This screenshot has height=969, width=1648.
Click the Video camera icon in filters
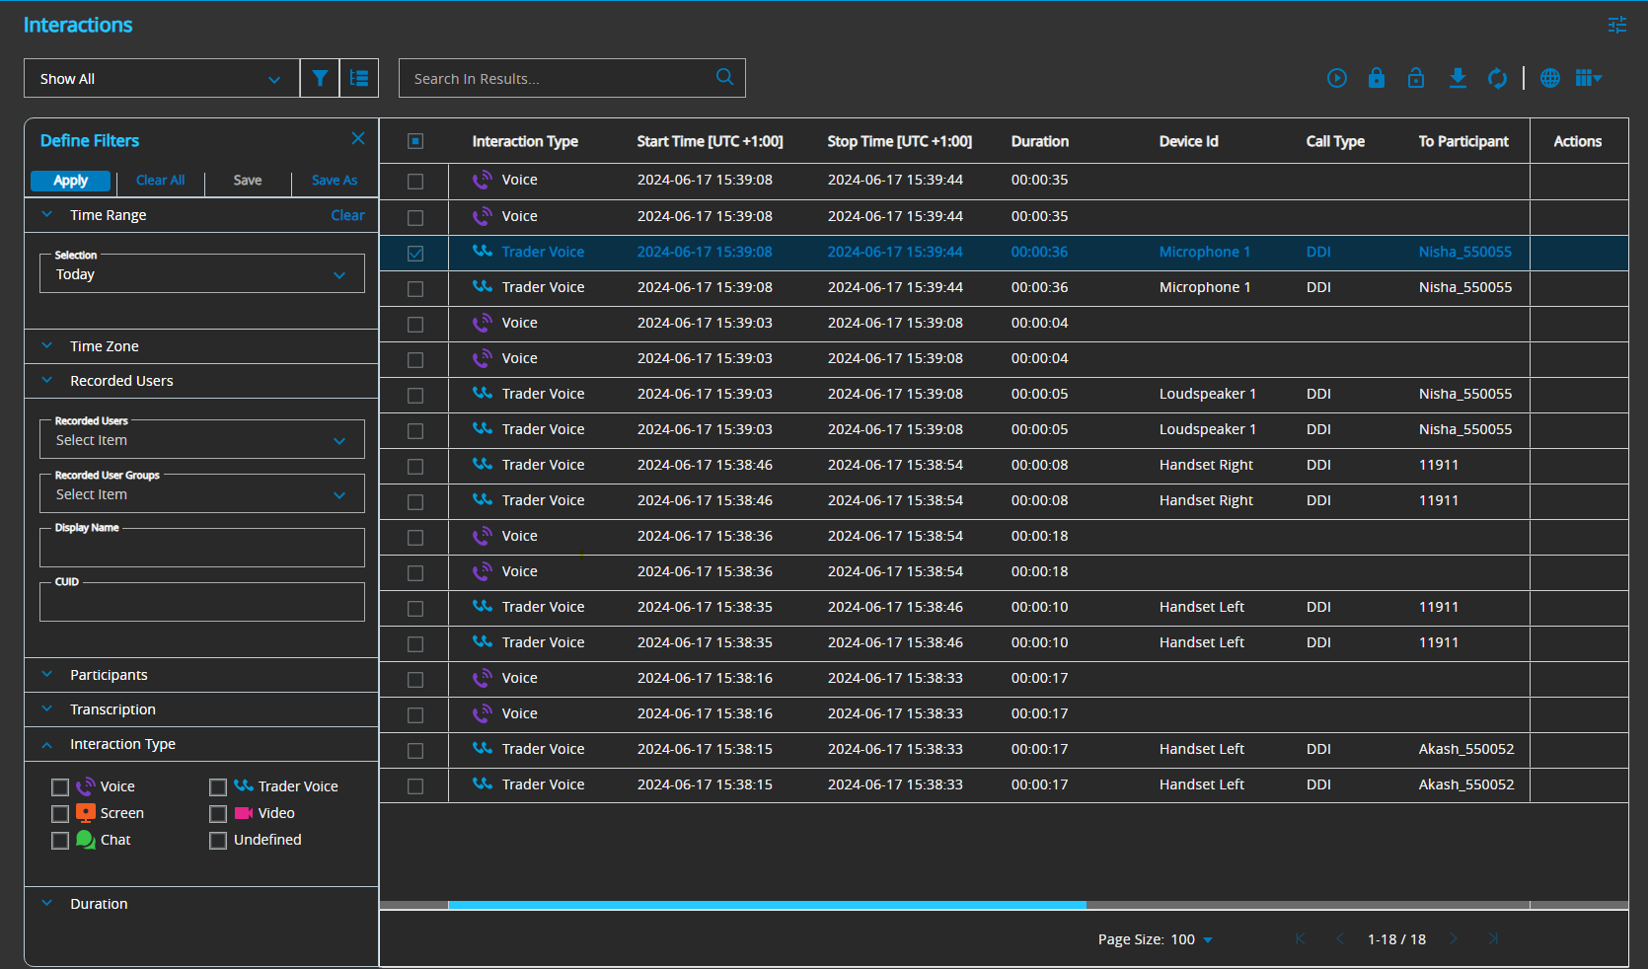point(244,813)
